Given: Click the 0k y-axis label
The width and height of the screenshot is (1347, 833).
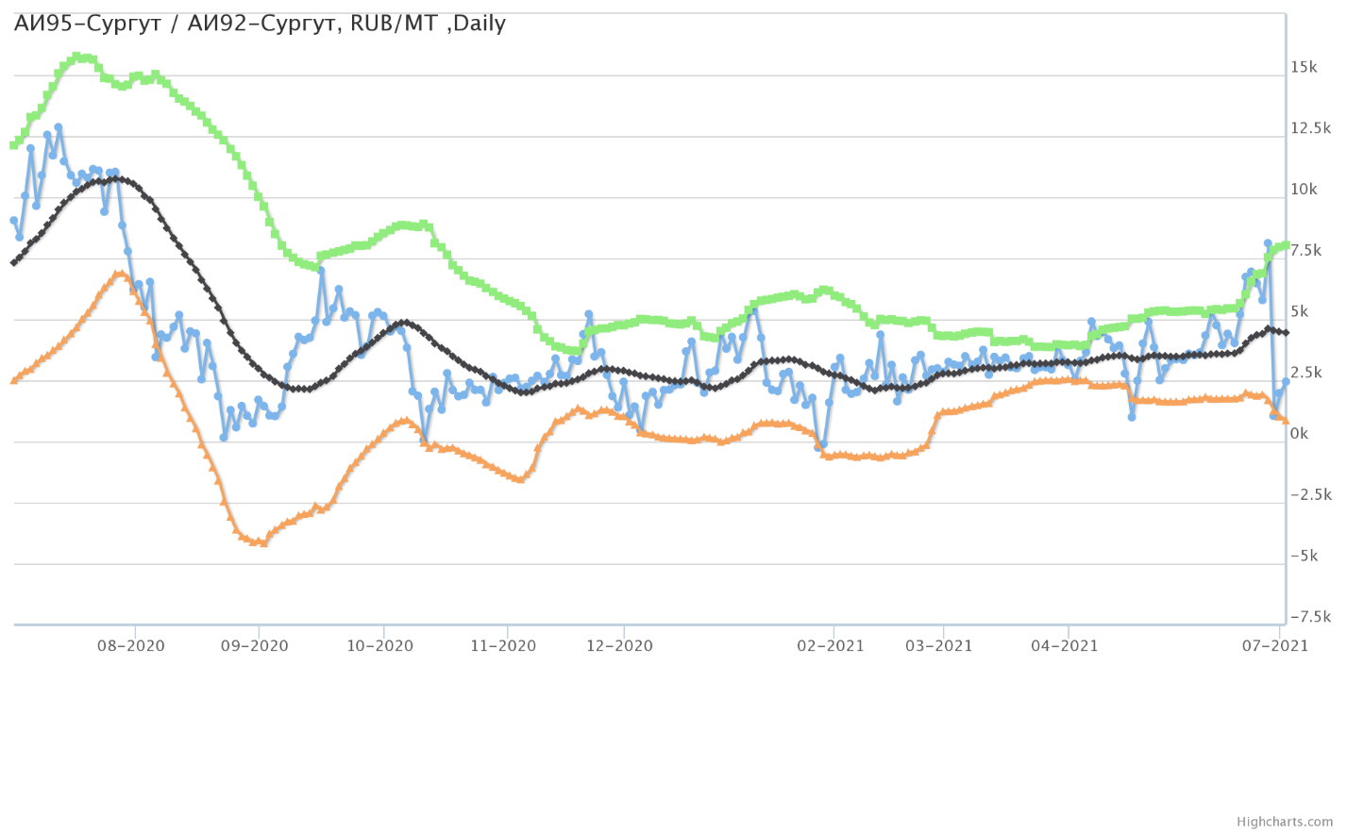Looking at the screenshot, I should pos(1300,434).
